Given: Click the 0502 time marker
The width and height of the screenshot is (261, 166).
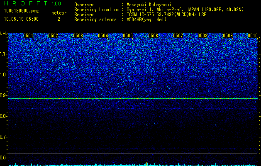Looking at the screenshot, I should click(x=53, y=36).
